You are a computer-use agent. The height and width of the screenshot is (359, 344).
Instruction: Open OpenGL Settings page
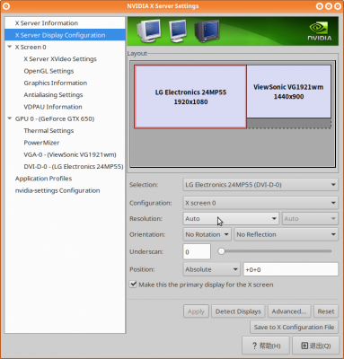49,71
